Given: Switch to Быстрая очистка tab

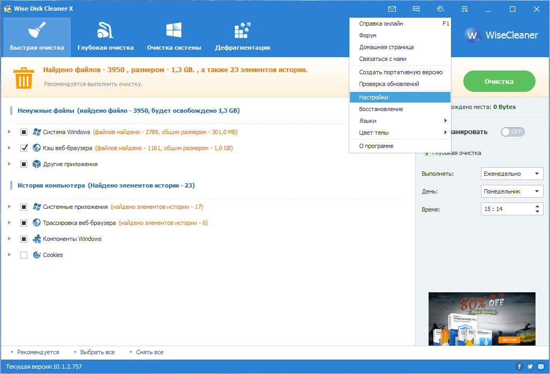Looking at the screenshot, I should (x=37, y=37).
